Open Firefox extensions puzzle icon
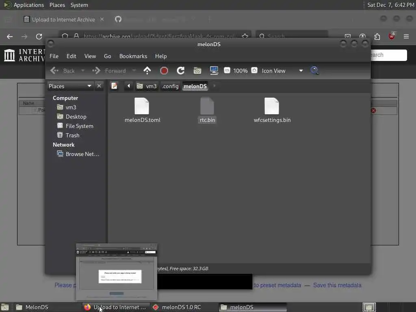416x312 pixels. tap(377, 36)
